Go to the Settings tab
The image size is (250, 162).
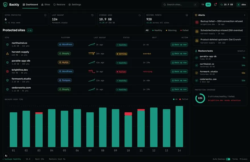tap(75, 5)
